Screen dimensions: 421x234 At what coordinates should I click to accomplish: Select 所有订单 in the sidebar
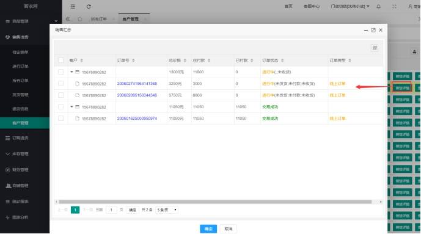[x=20, y=81]
